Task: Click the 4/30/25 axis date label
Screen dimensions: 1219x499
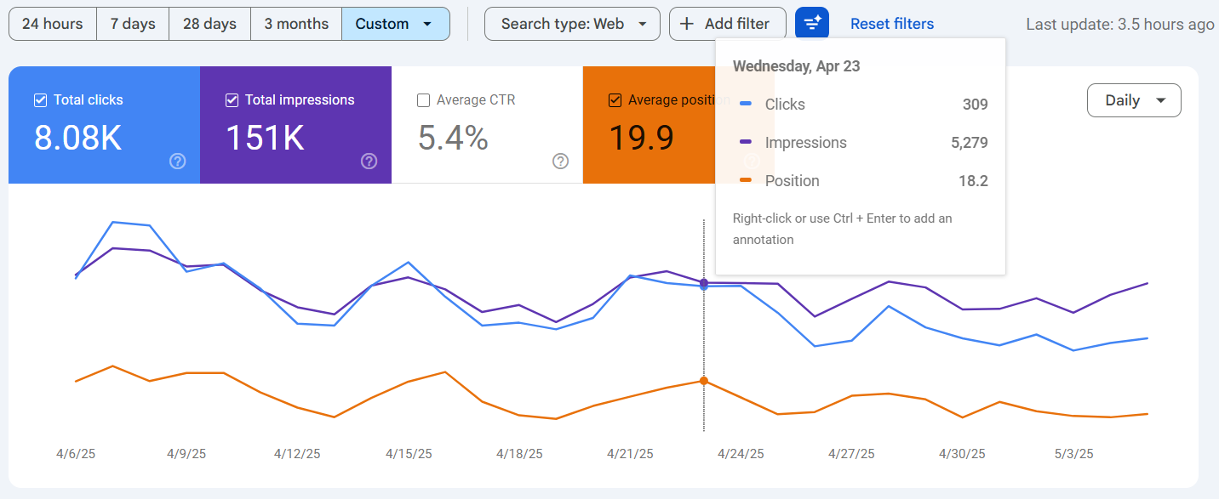Action: click(962, 454)
